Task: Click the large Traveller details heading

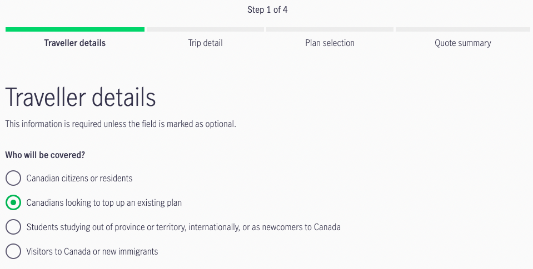Action: tap(81, 98)
